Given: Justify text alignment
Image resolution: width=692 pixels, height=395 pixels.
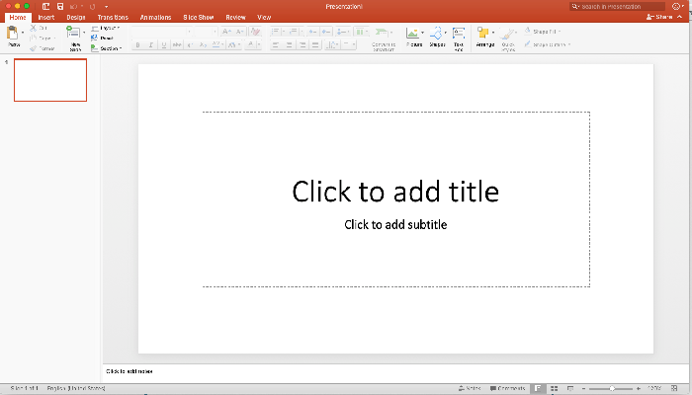Looking at the screenshot, I should (x=315, y=44).
